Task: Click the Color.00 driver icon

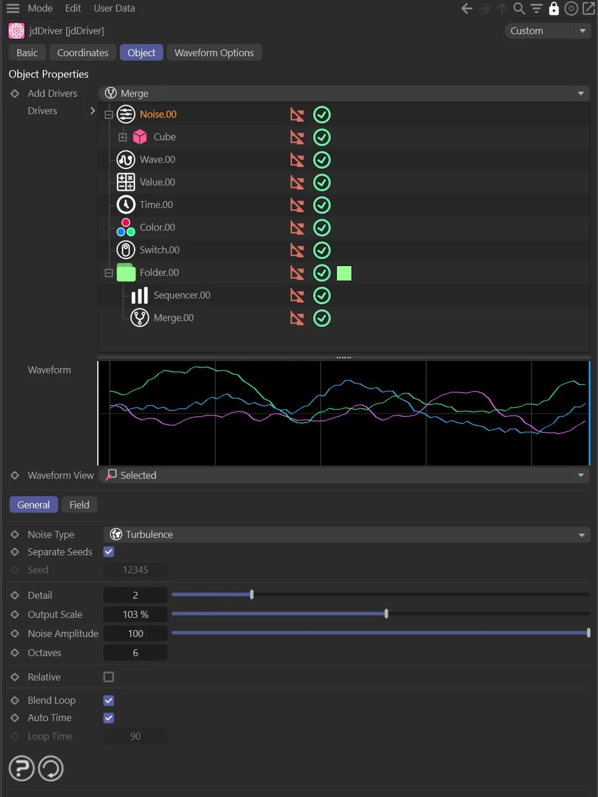Action: tap(126, 227)
